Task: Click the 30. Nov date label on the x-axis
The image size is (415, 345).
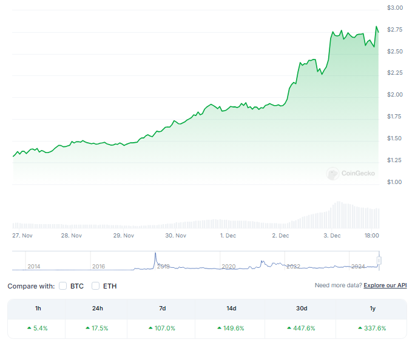Action: pyautogui.click(x=176, y=235)
